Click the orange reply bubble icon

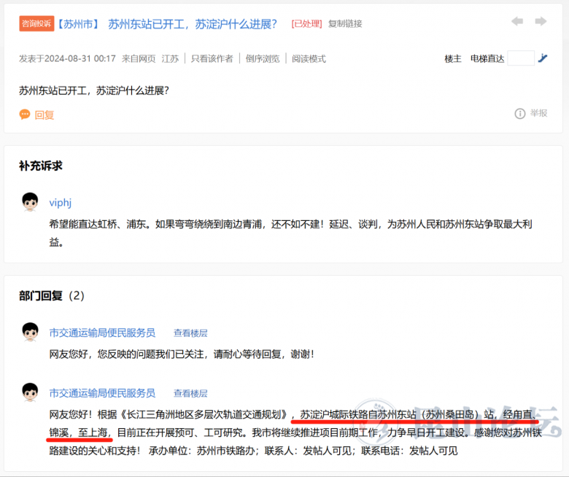25,115
